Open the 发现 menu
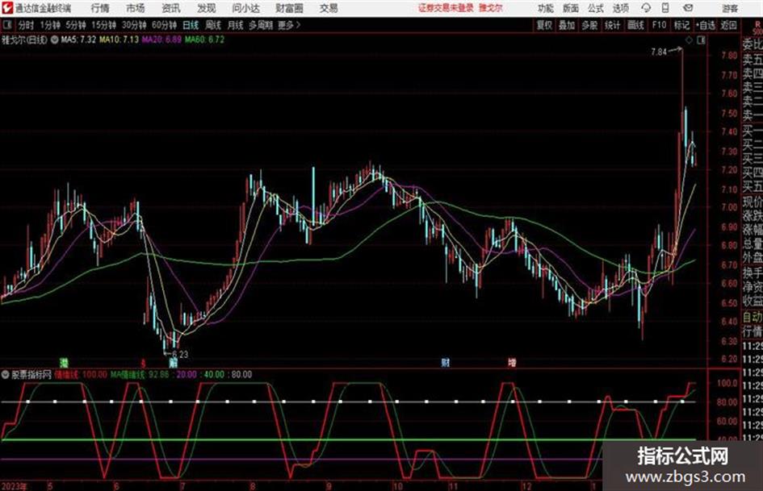This screenshot has width=763, height=491. (x=207, y=8)
